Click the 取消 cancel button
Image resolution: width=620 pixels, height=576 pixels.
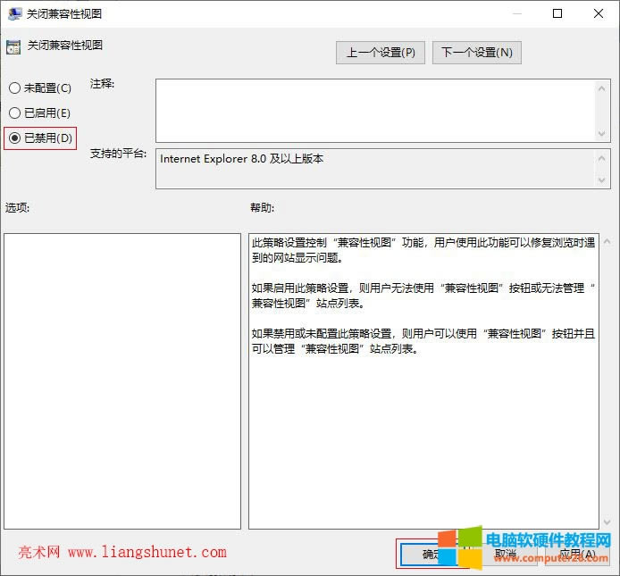point(506,555)
